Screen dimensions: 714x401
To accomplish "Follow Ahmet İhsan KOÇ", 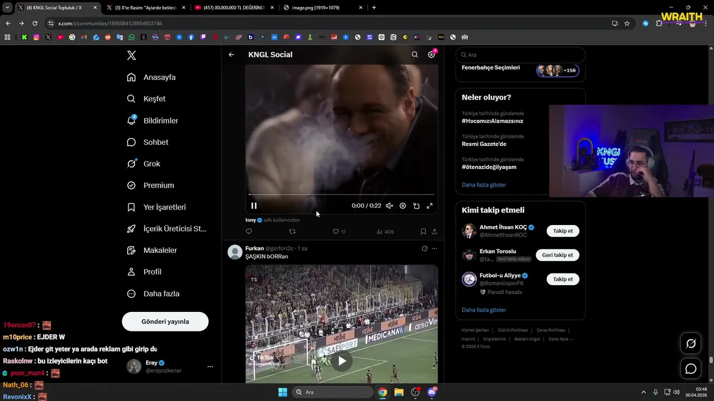I will coord(563,231).
